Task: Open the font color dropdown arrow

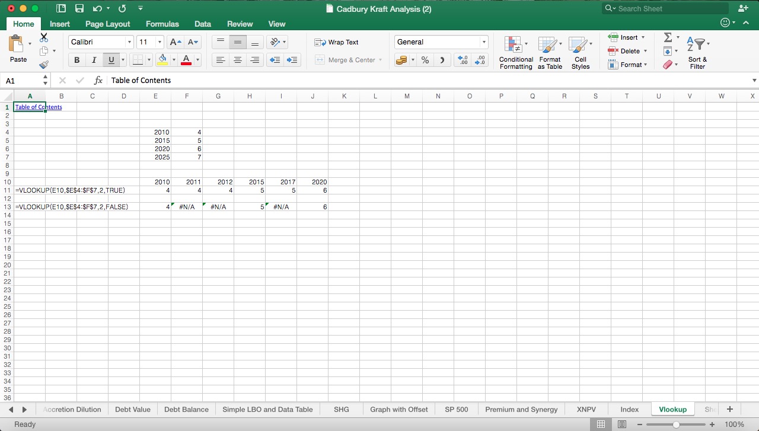Action: 197,60
